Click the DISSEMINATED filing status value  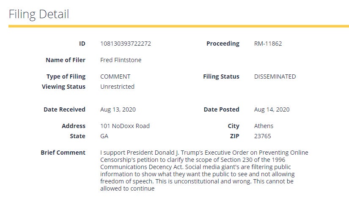point(275,76)
